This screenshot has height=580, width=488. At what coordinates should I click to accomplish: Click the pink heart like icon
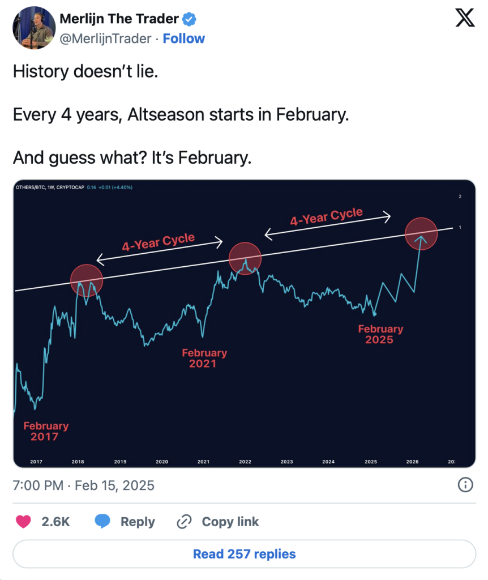24,522
